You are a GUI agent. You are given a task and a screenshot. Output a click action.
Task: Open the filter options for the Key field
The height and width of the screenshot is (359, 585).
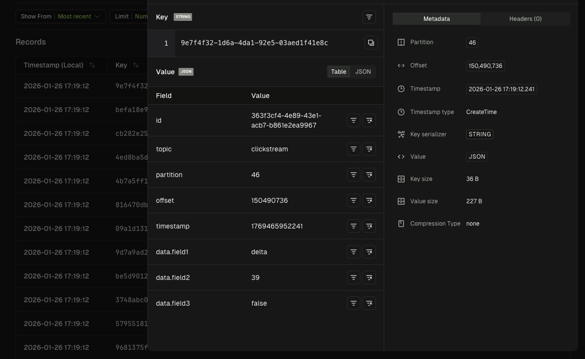click(x=369, y=17)
